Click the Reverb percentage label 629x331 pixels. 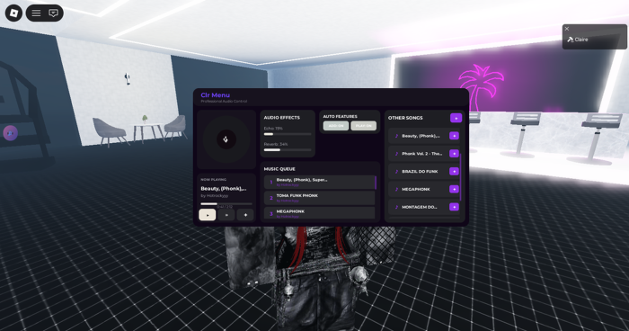coord(276,144)
